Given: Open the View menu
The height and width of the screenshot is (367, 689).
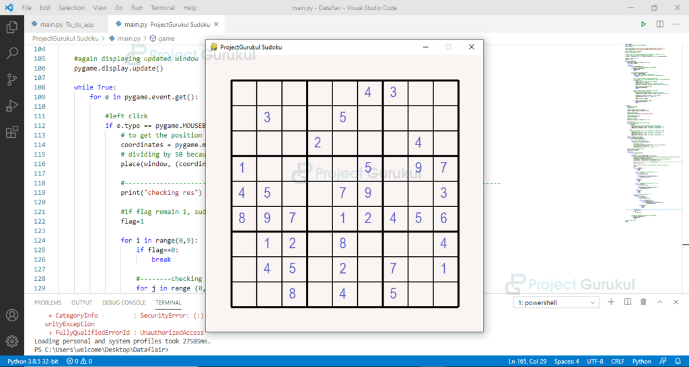Looking at the screenshot, I should 100,8.
